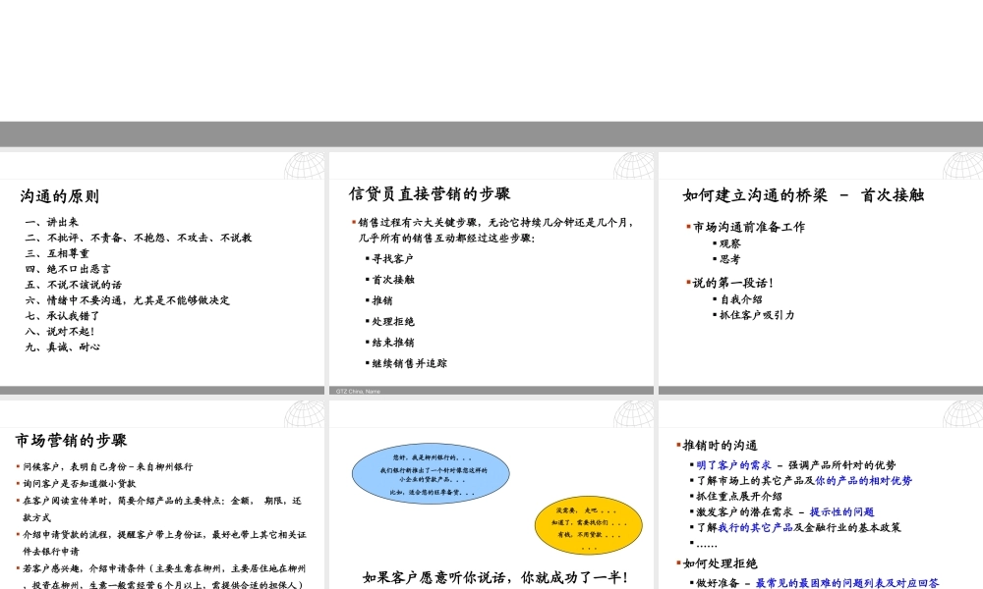983x589 pixels.
Task: Click the 提示性的问题 blue link text
Action: (x=841, y=511)
